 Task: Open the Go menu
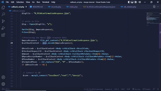(x=33, y=2)
